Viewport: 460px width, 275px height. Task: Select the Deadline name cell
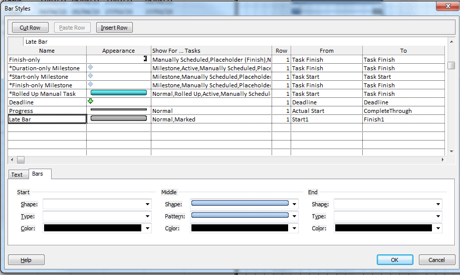[x=47, y=102]
